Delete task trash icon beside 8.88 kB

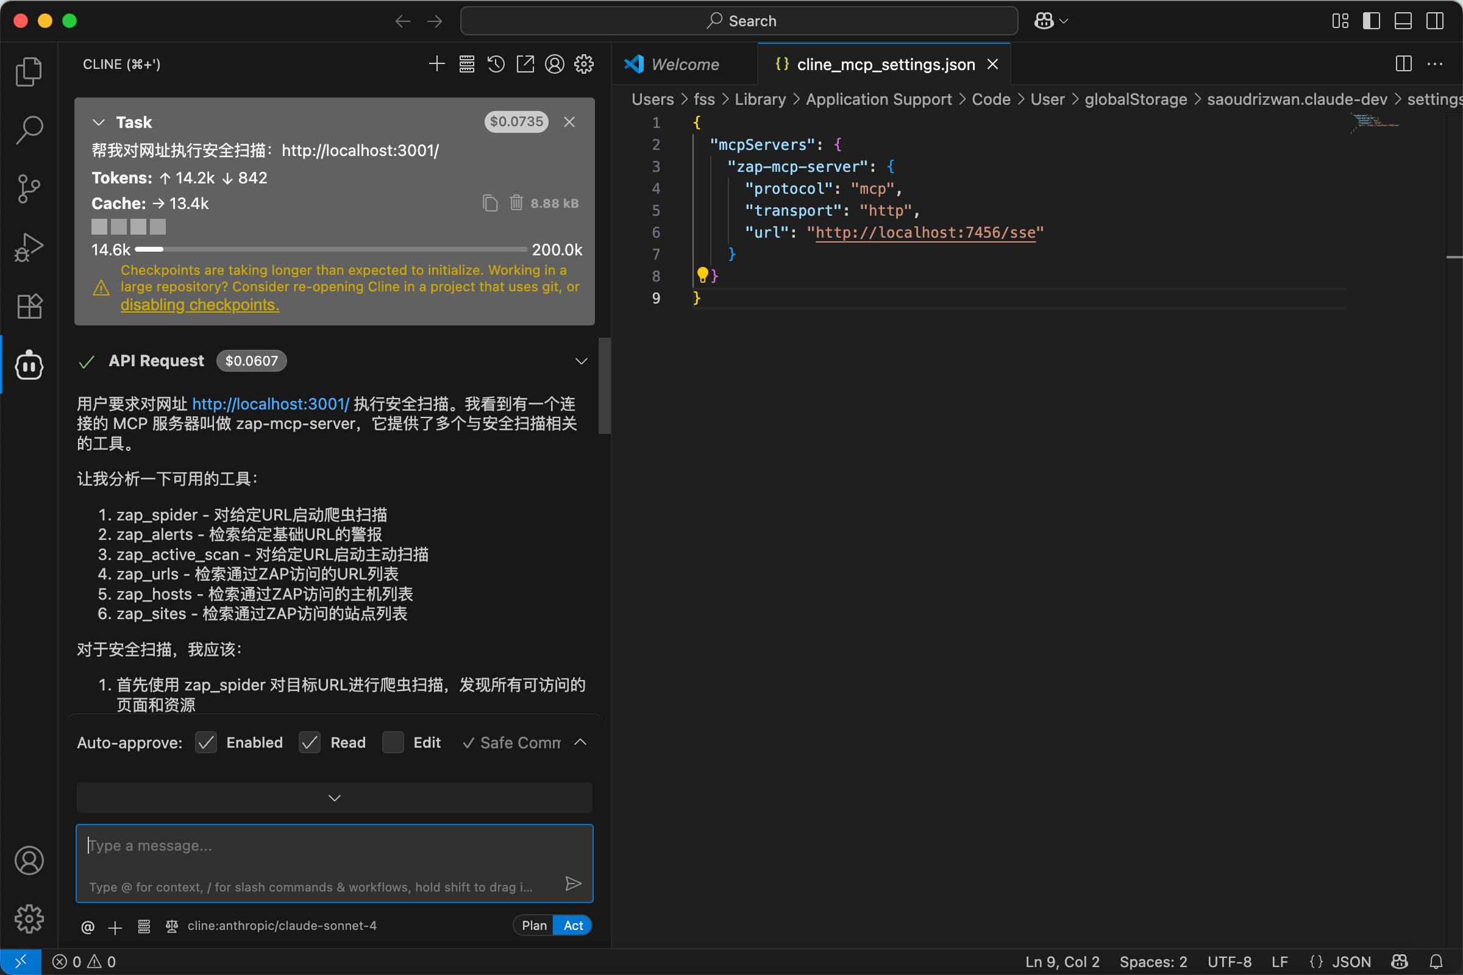point(516,203)
